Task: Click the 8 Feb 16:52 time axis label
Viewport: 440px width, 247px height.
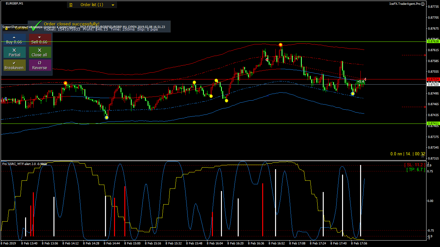Action: click(277, 243)
